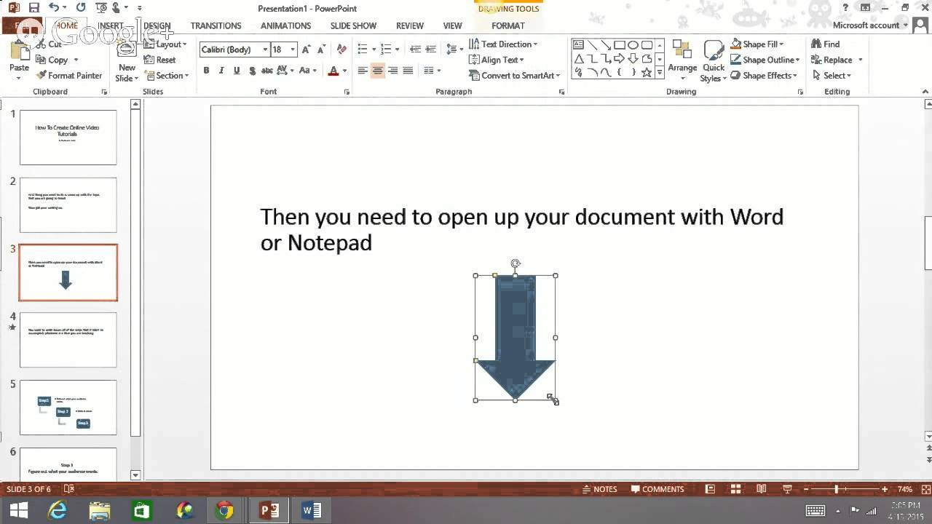Expand the Layout dropdown menu
The image size is (932, 524).
[166, 44]
